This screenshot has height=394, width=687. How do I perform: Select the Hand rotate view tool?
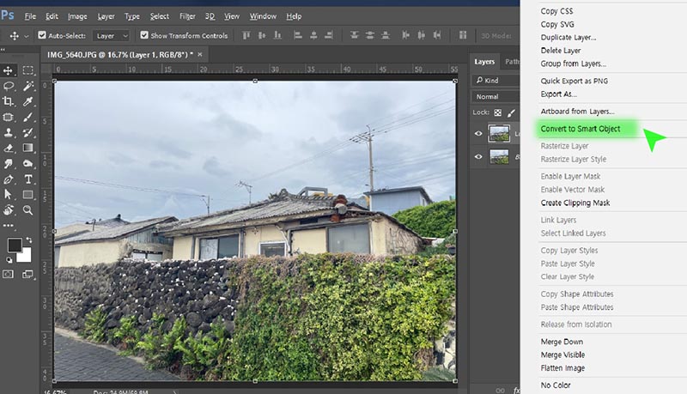8,210
